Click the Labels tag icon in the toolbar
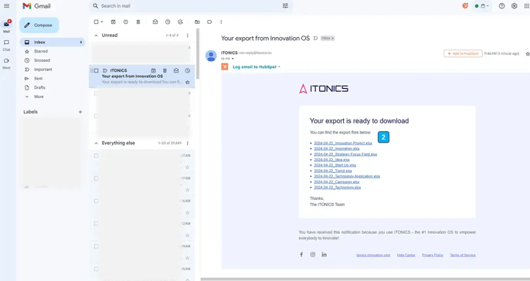Viewport: 530px width, 281px height. (209, 22)
